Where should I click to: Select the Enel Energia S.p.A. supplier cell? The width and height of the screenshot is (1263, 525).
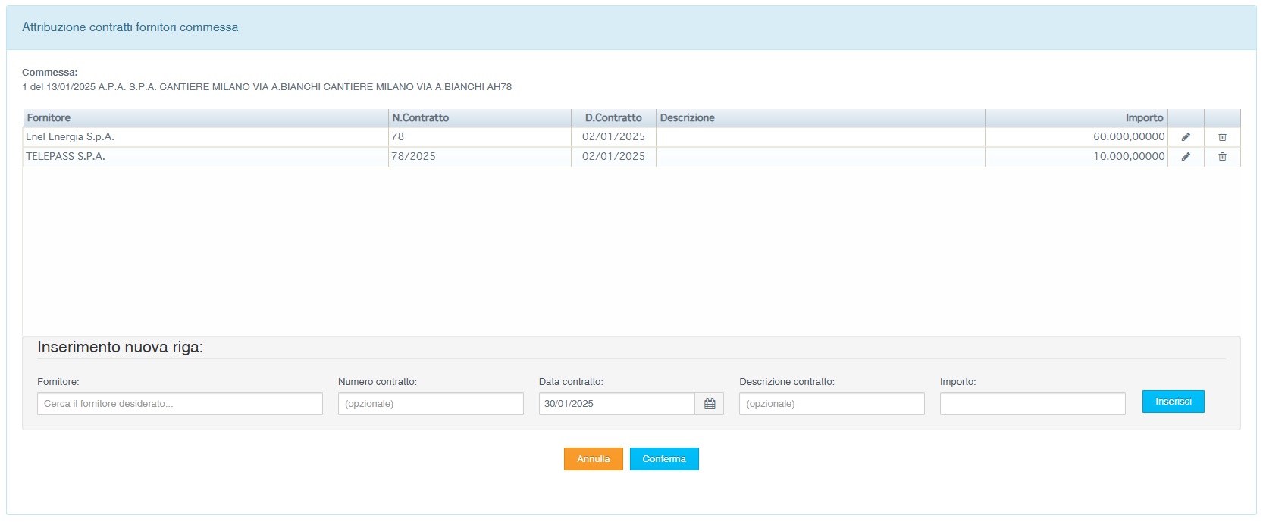(71, 137)
